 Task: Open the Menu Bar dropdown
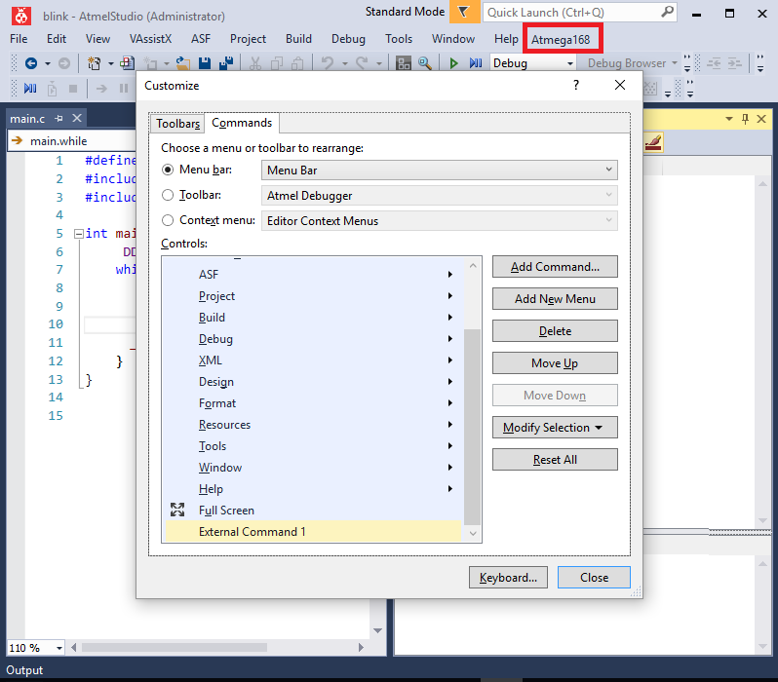439,170
